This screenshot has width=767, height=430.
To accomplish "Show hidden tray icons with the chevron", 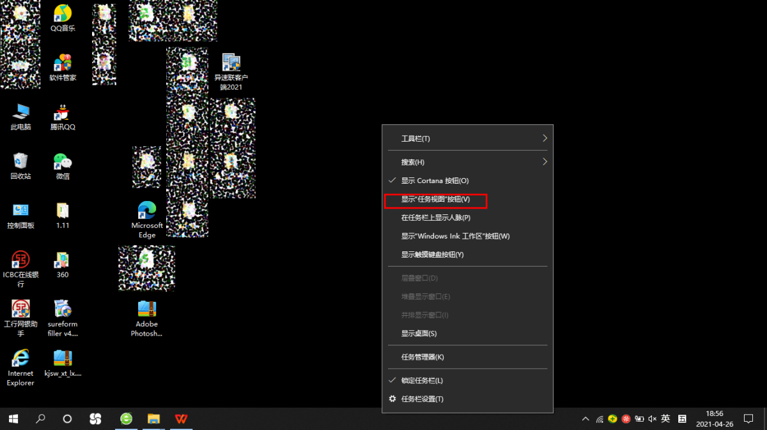I will coord(585,419).
